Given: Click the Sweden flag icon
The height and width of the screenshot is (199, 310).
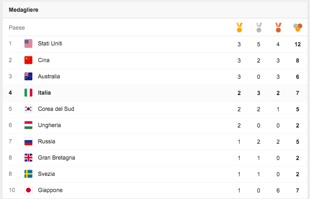Looking at the screenshot, I should point(28,174).
